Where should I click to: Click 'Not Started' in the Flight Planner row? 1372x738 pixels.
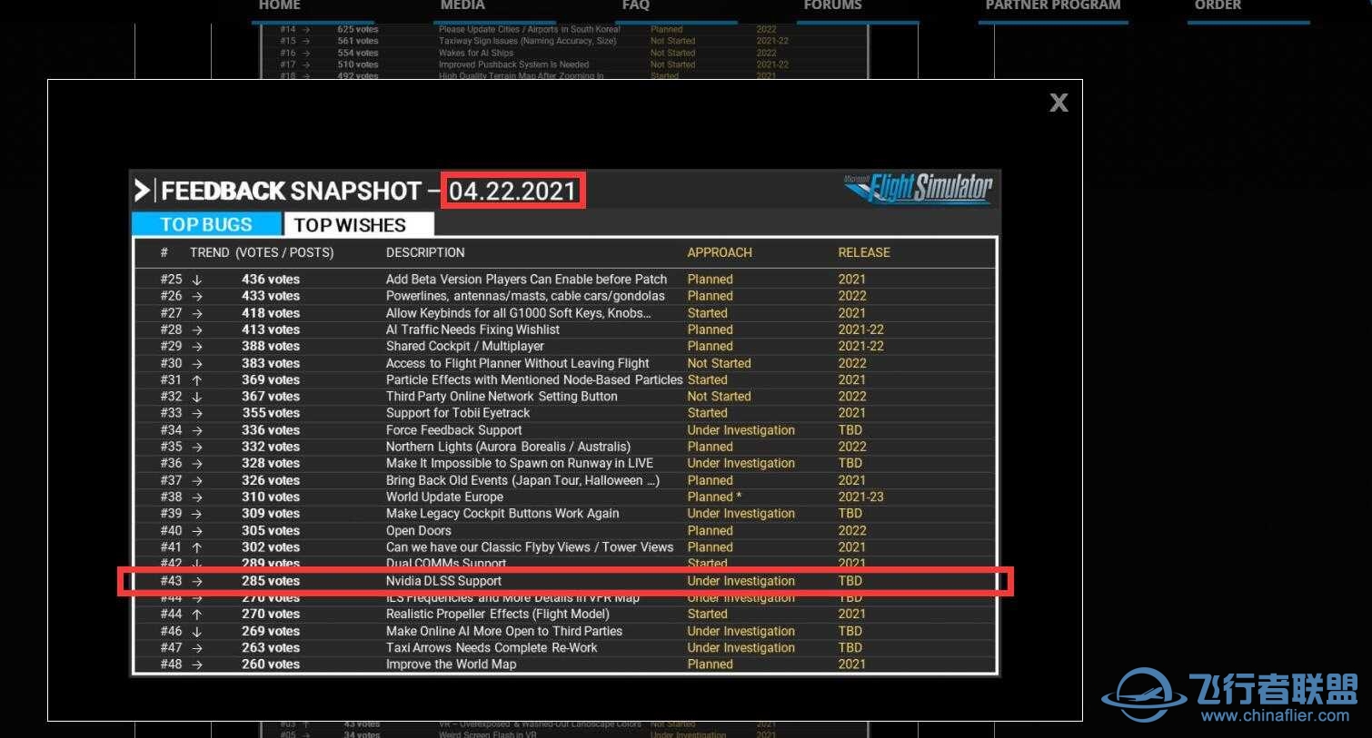pos(719,363)
